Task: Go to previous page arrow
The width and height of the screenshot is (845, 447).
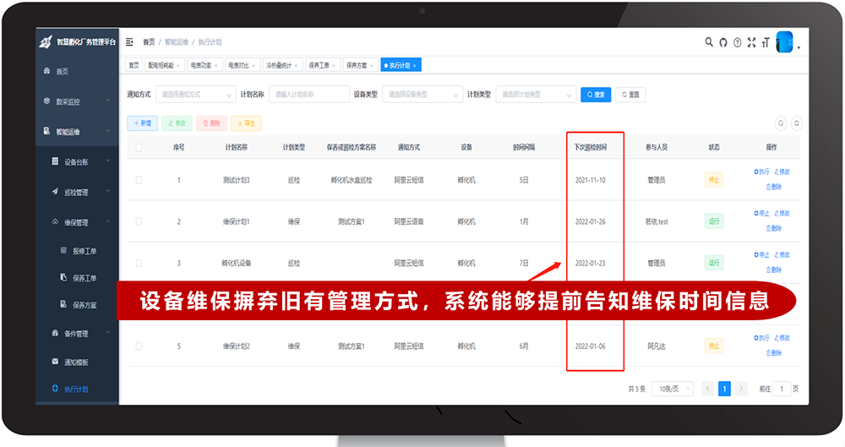Action: (x=708, y=389)
